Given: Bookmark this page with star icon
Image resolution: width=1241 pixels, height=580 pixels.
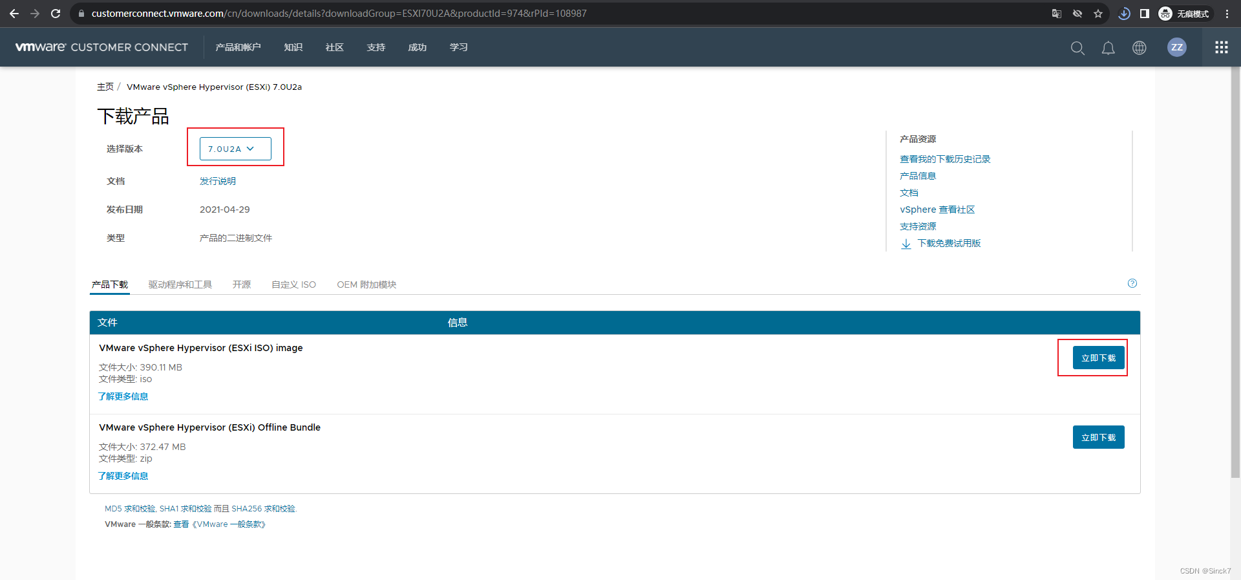Looking at the screenshot, I should (x=1098, y=14).
